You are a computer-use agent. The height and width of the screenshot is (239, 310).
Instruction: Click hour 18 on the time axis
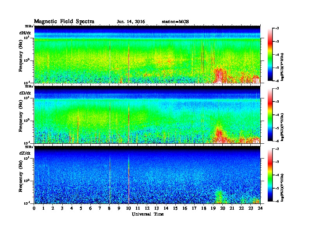204,209
